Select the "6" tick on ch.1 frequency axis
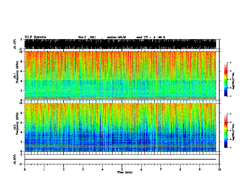 tap(22, 71)
